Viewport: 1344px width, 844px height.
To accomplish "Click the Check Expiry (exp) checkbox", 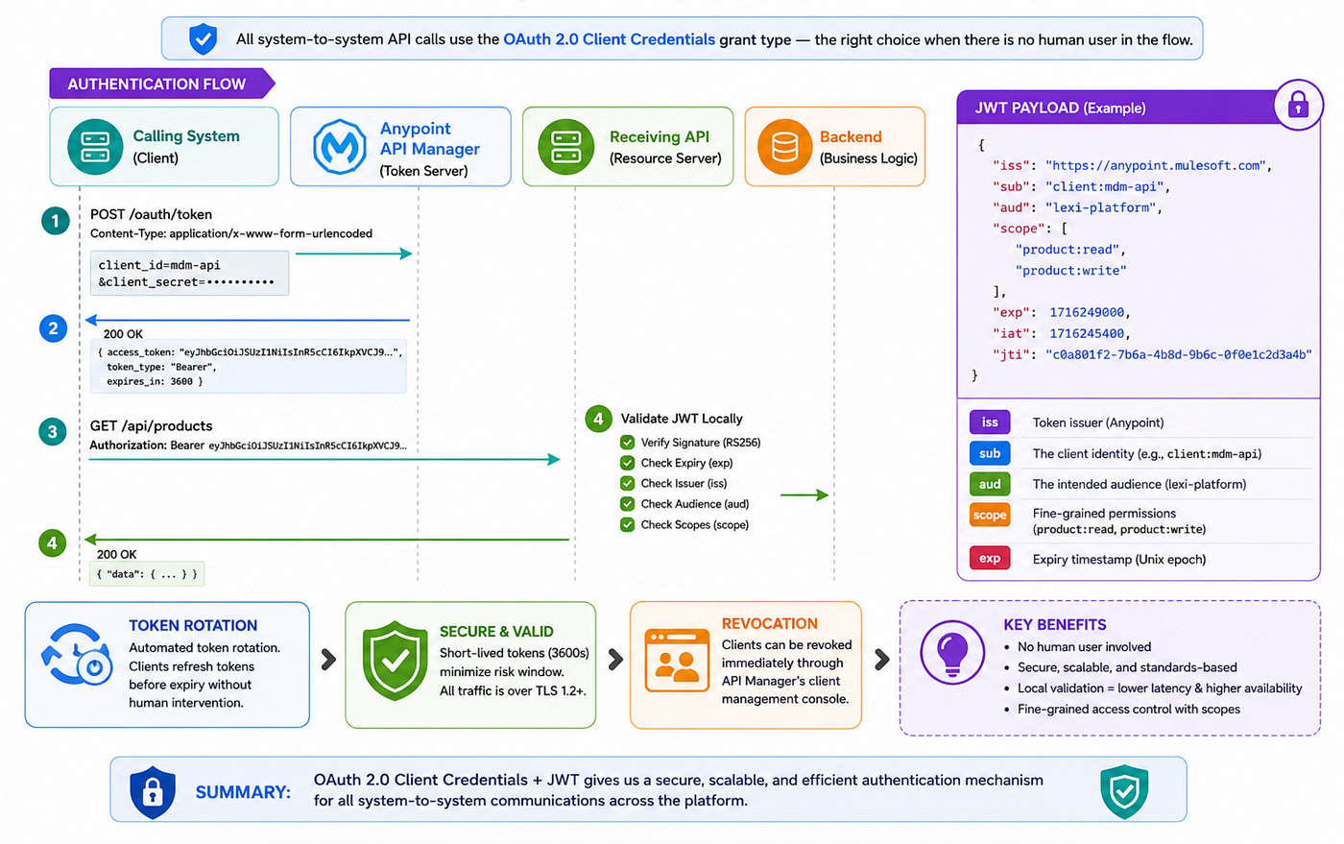I will point(627,463).
